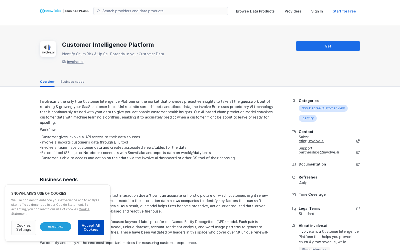
Task: Open the Legal Terms link
Action: (x=309, y=208)
